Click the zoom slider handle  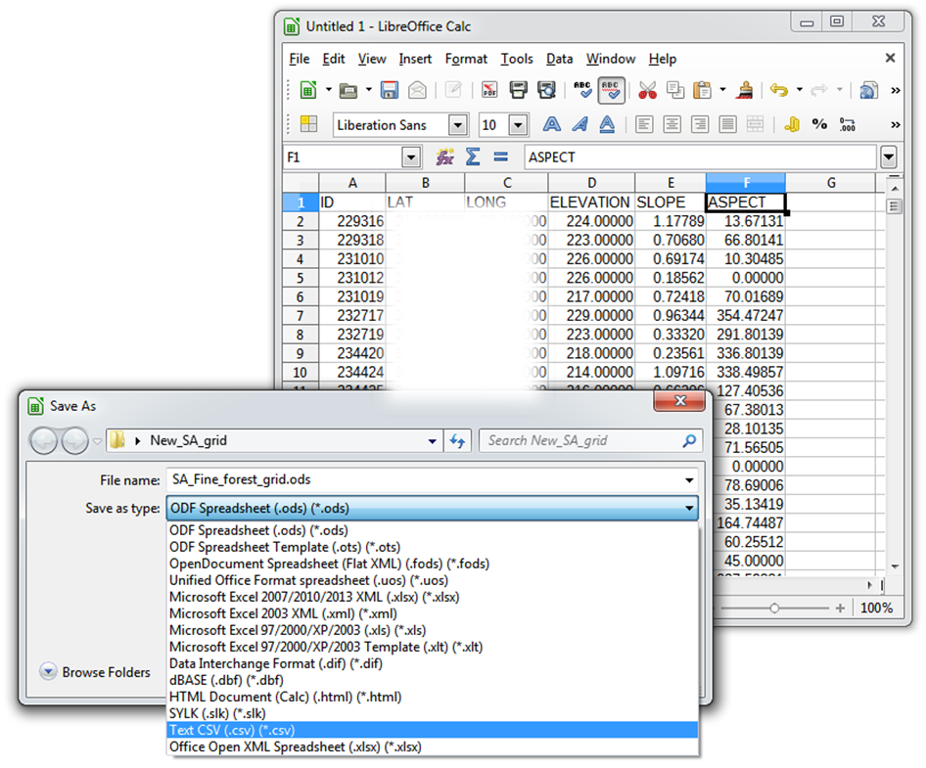click(x=774, y=608)
